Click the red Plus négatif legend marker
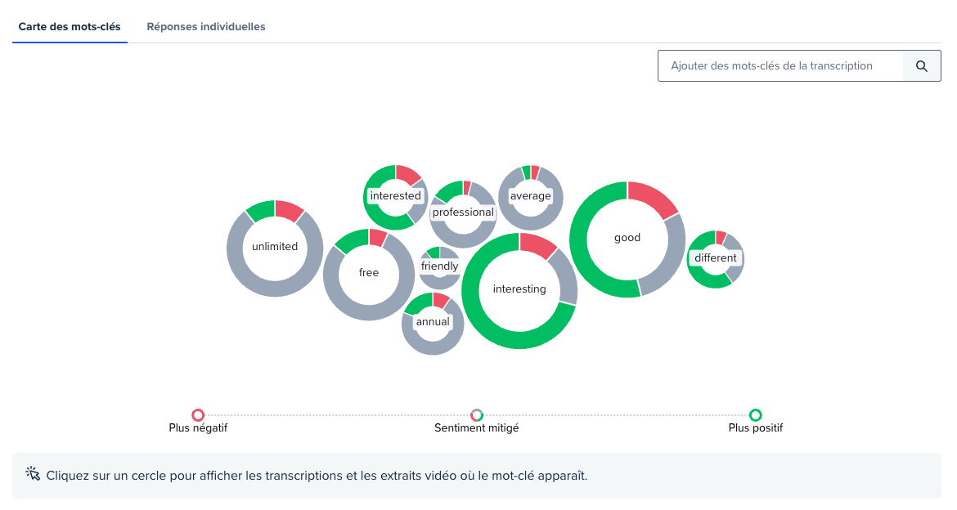 (198, 415)
